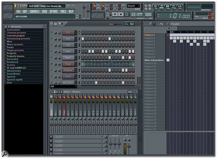Screen dimensions: 218x159
Task: Select the Playlist paint brush tool
Action: point(154,24)
